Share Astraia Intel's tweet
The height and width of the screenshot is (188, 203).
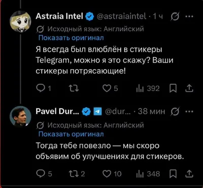point(190,88)
